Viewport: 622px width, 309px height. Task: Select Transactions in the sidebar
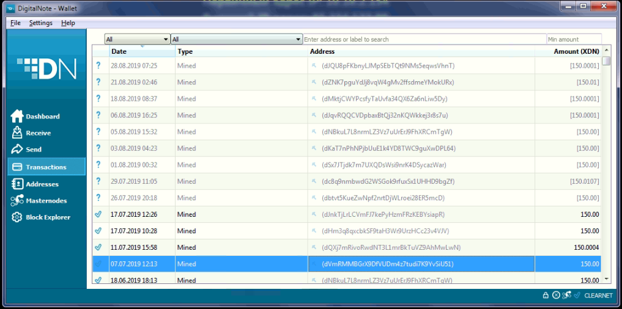click(46, 167)
